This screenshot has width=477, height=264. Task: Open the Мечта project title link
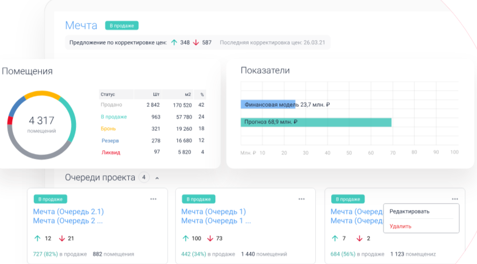[81, 25]
